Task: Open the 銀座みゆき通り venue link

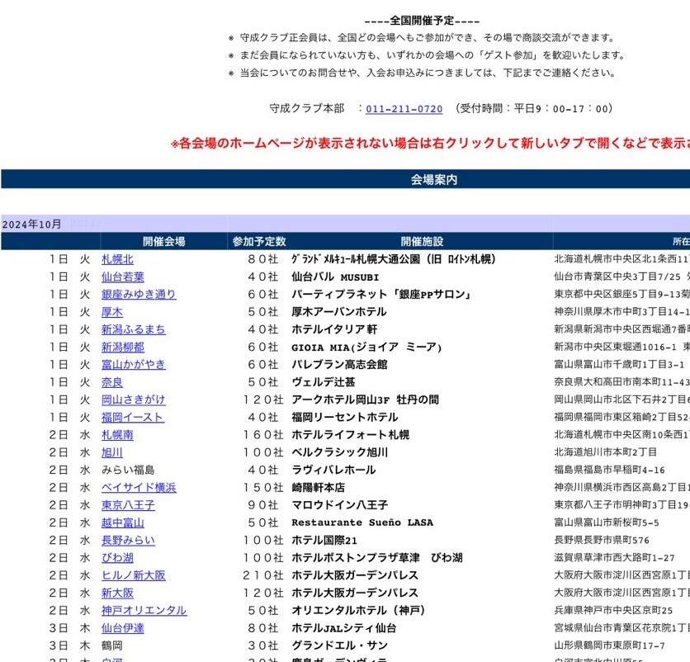Action: [139, 295]
